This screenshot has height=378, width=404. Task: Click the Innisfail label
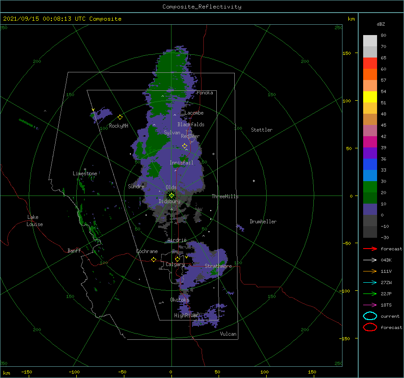pyautogui.click(x=181, y=163)
